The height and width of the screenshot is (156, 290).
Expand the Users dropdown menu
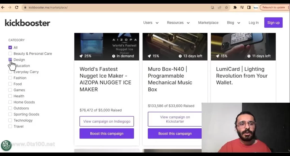coord(151,23)
